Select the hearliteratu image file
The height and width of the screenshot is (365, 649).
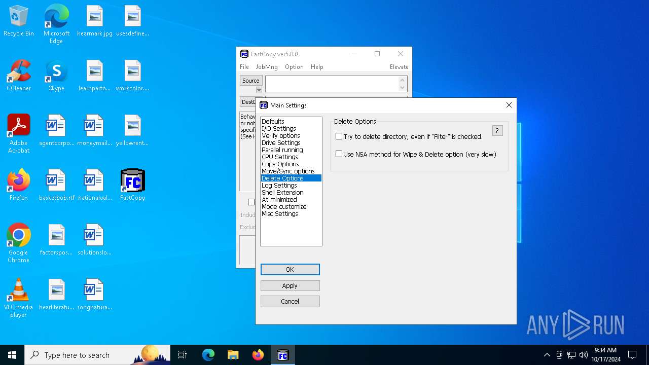point(56,295)
